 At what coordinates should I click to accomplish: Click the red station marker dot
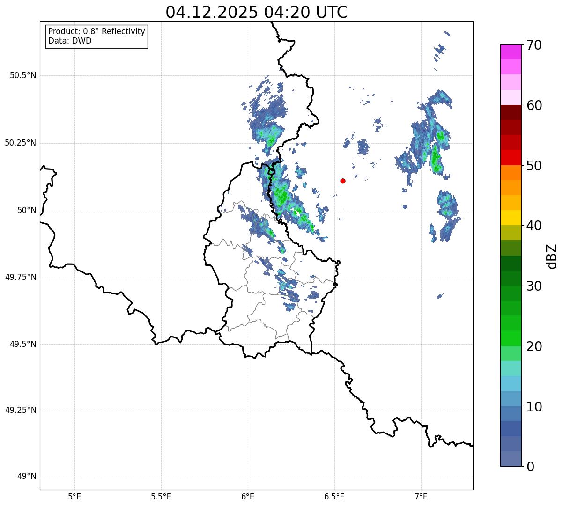343,181
